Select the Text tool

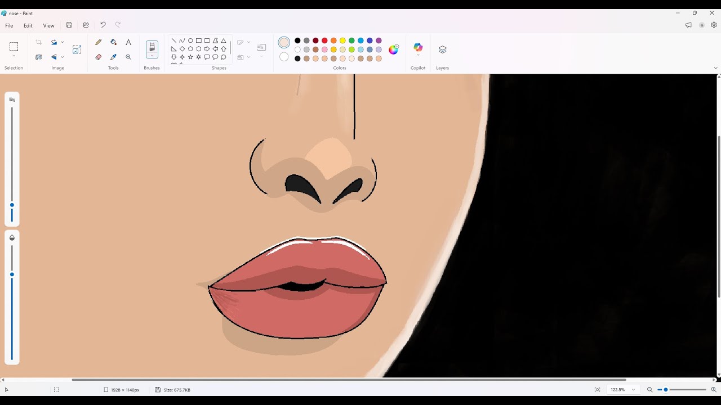[128, 42]
